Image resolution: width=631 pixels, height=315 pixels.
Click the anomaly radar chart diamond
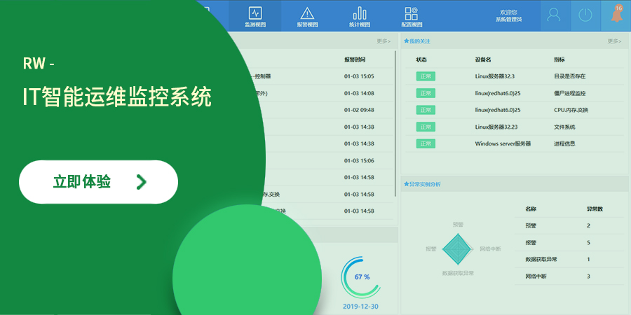coord(457,248)
